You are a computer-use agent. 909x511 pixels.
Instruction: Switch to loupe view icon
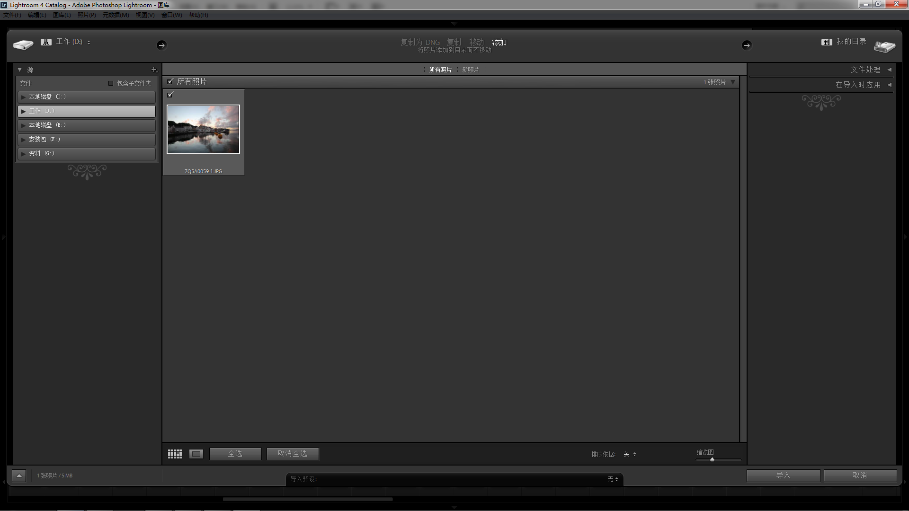click(x=196, y=454)
